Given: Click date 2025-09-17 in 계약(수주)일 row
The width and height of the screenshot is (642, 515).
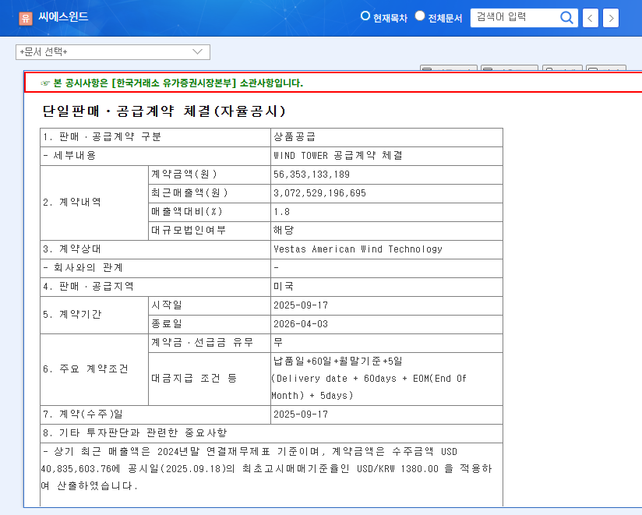Looking at the screenshot, I should click(386, 414).
